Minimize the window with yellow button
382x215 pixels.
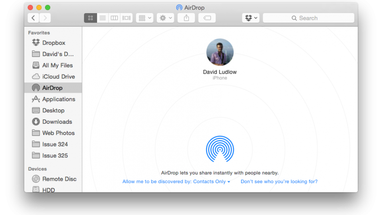tap(39, 8)
